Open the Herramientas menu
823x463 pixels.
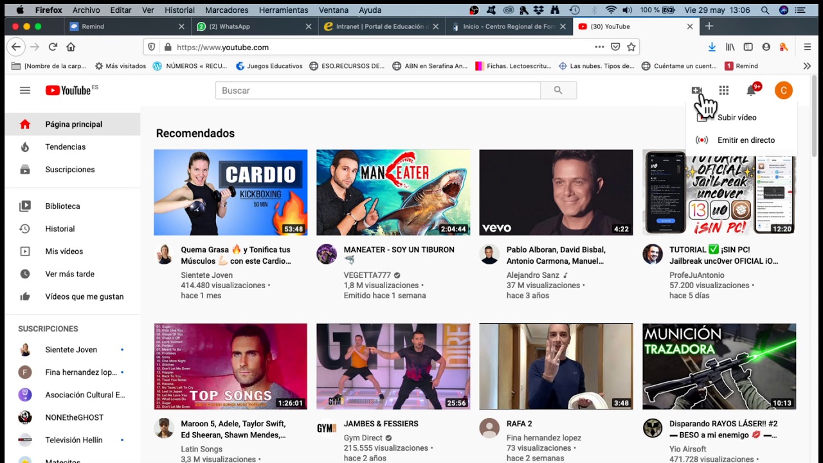pos(285,10)
